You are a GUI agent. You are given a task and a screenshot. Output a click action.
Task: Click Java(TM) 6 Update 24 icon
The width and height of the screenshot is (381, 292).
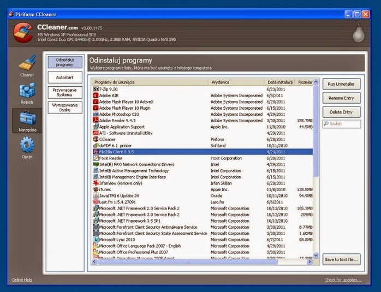pos(96,196)
